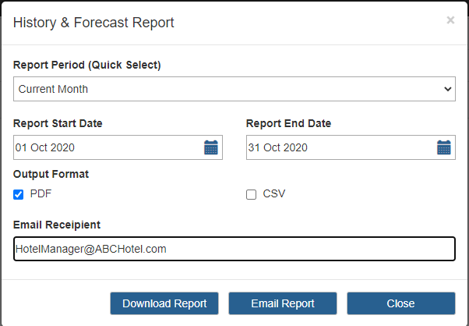Open the Report End Date calendar icon

(444, 147)
